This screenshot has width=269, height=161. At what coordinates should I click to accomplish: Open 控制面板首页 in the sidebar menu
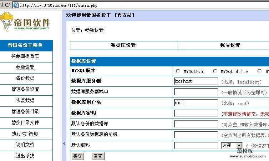click(x=25, y=56)
